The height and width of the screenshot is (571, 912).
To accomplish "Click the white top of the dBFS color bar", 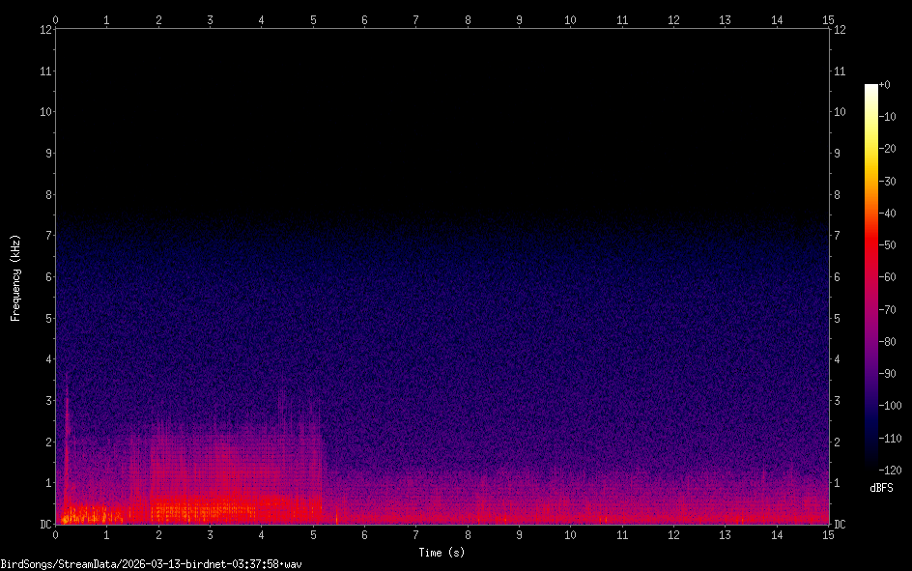I will (871, 88).
